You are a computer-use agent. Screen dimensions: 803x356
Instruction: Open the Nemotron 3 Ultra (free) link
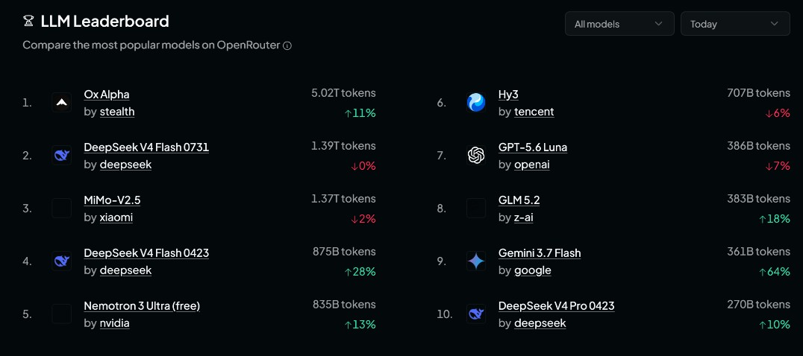coord(142,306)
